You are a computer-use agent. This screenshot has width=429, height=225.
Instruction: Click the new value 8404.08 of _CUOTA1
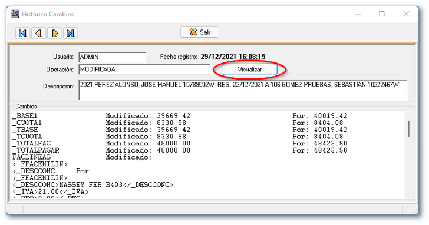[328, 123]
